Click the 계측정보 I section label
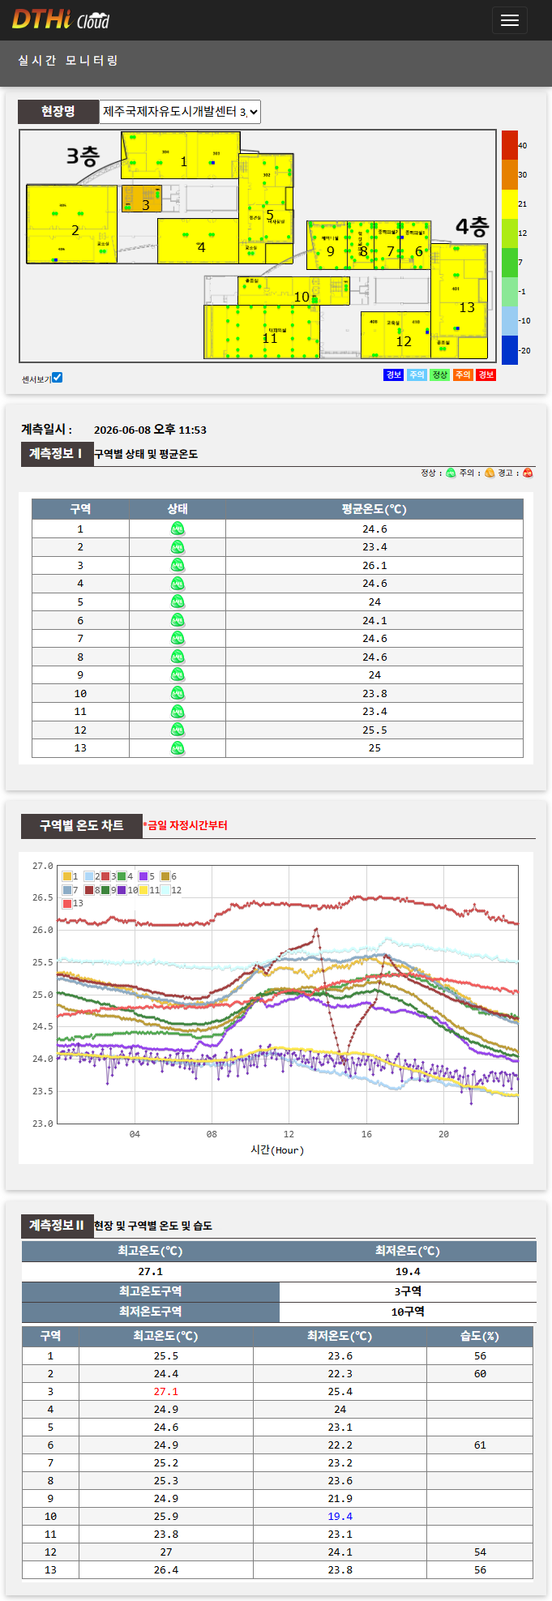552x1601 pixels. (x=56, y=454)
